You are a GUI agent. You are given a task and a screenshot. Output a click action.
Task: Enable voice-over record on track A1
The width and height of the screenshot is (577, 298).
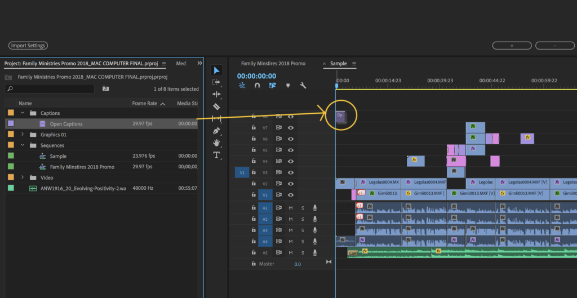[314, 208]
